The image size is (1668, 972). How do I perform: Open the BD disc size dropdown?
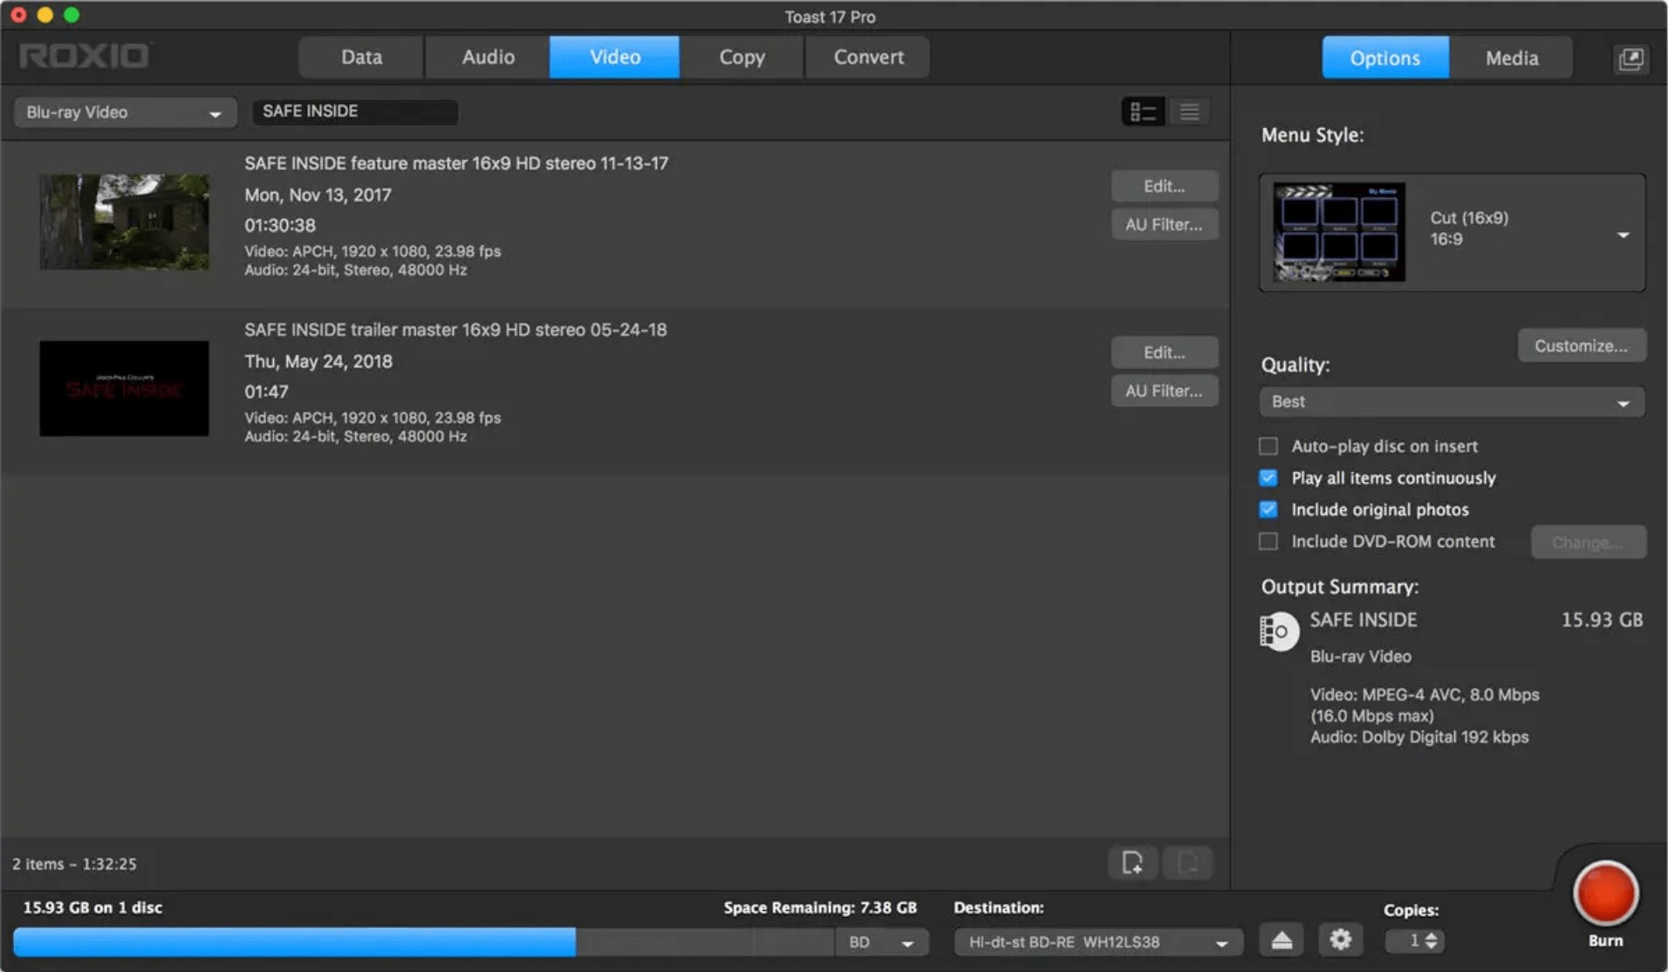pyautogui.click(x=881, y=942)
